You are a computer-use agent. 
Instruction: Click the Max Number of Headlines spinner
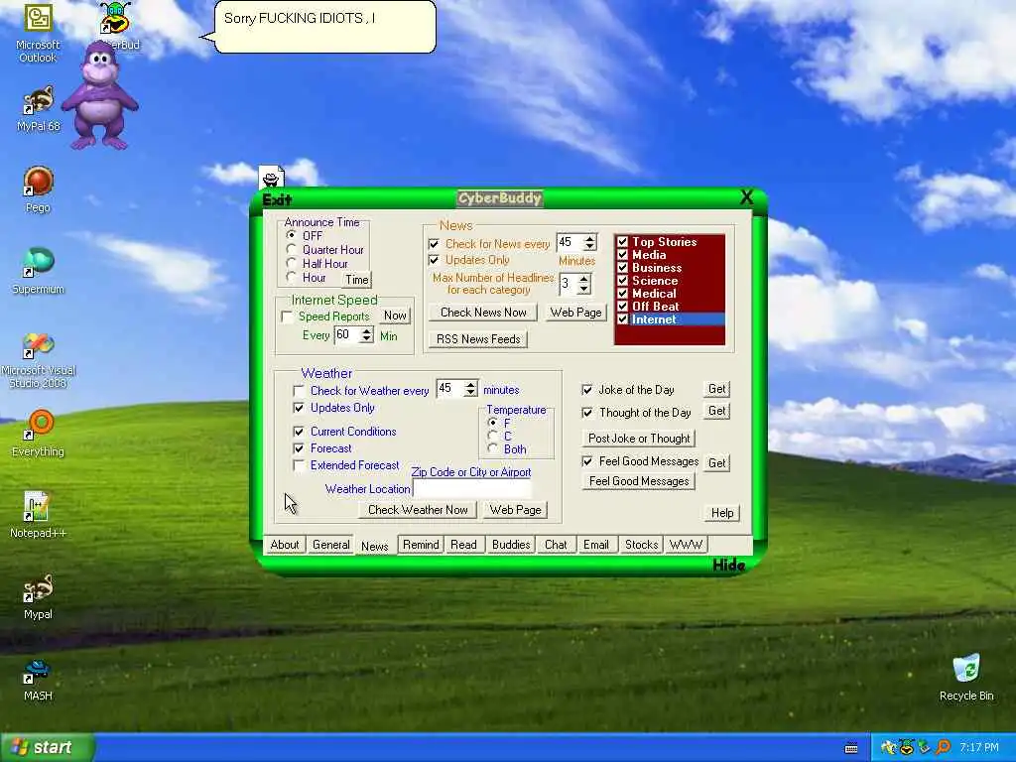[x=583, y=283]
